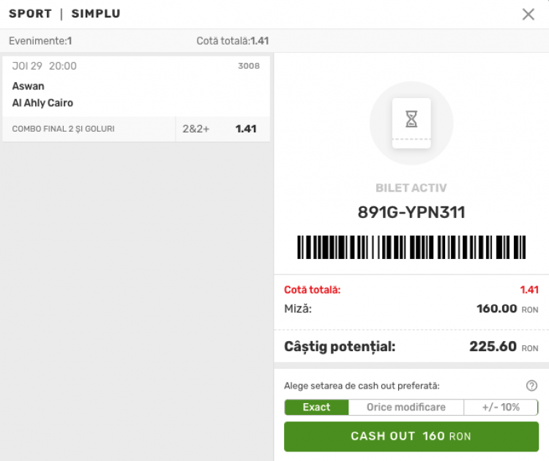Click the red Cotă totală value 1.41
This screenshot has width=549, height=461.
[529, 290]
